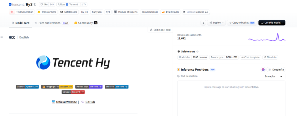
Task: Open the GitHub link
Action: [90, 102]
